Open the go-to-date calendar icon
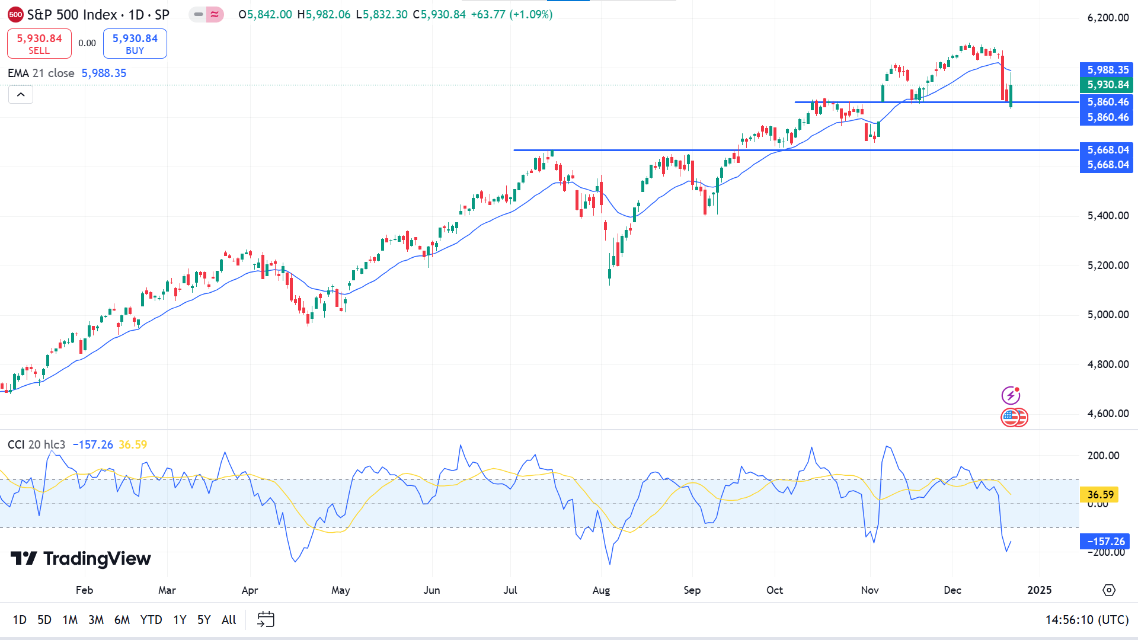This screenshot has width=1138, height=640. coord(266,619)
